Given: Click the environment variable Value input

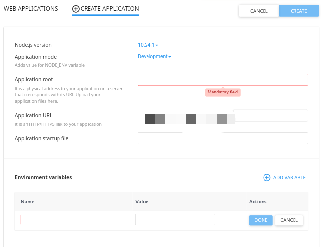Looking at the screenshot, I should pyautogui.click(x=175, y=219).
